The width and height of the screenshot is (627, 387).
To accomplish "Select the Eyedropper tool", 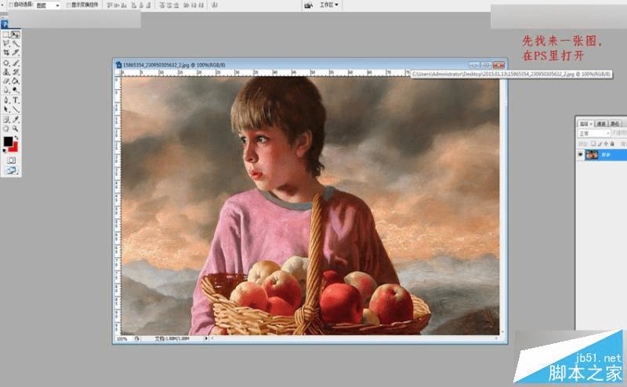I will tap(15, 120).
